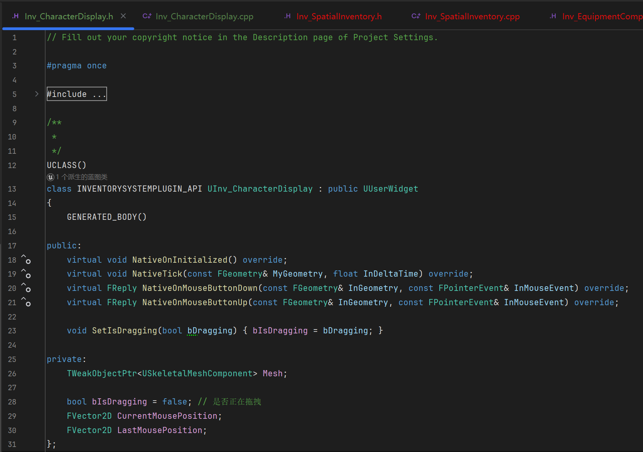643x452 pixels.
Task: Click the Unreal icon beside derived blueprint hint
Action: (x=51, y=177)
